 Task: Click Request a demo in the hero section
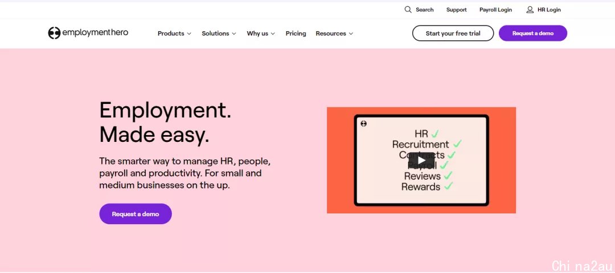coord(136,214)
